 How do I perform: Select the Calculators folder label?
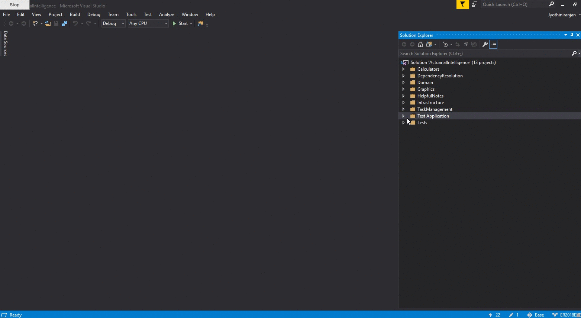coord(428,69)
